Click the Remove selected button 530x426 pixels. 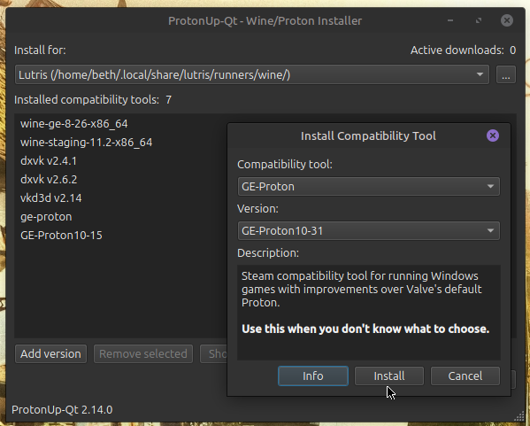pyautogui.click(x=143, y=354)
